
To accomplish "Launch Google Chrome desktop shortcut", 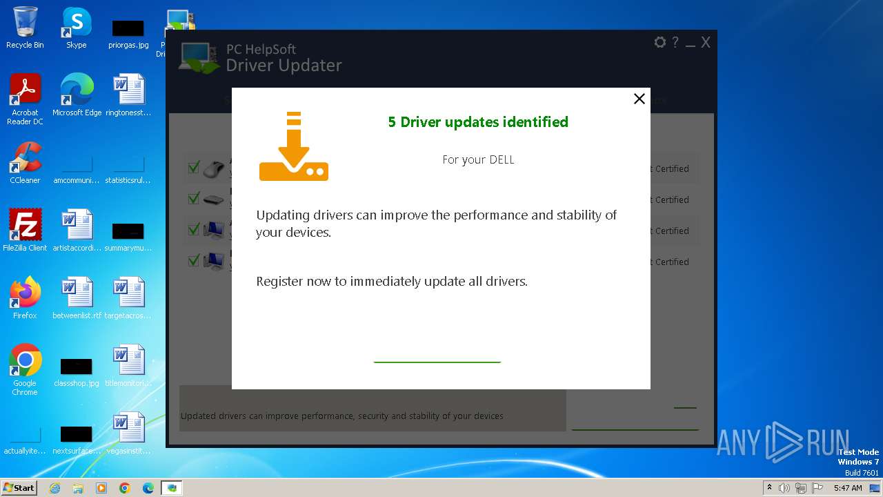I will [x=25, y=370].
